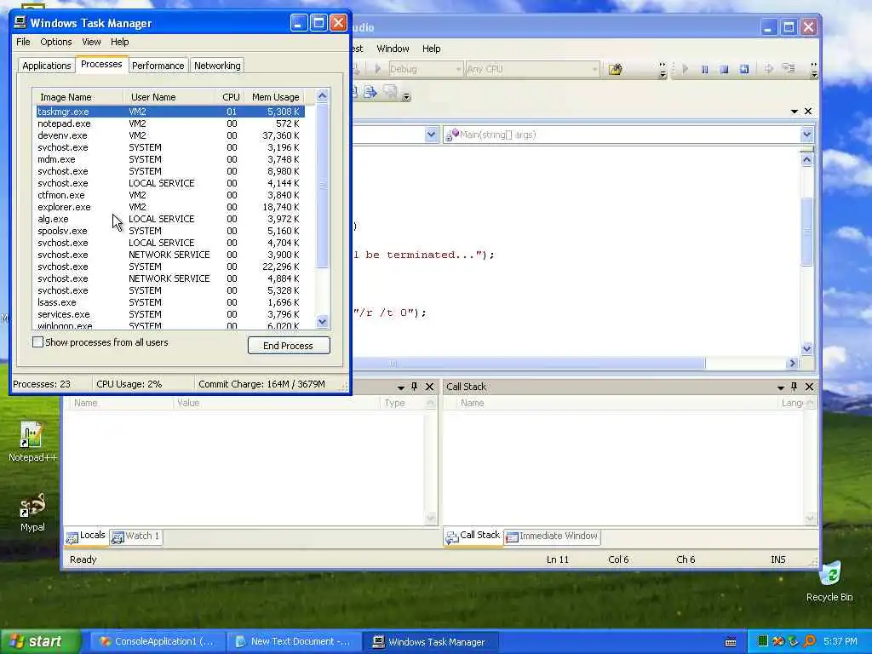Open the Window menu in Visual Studio

[x=393, y=49]
